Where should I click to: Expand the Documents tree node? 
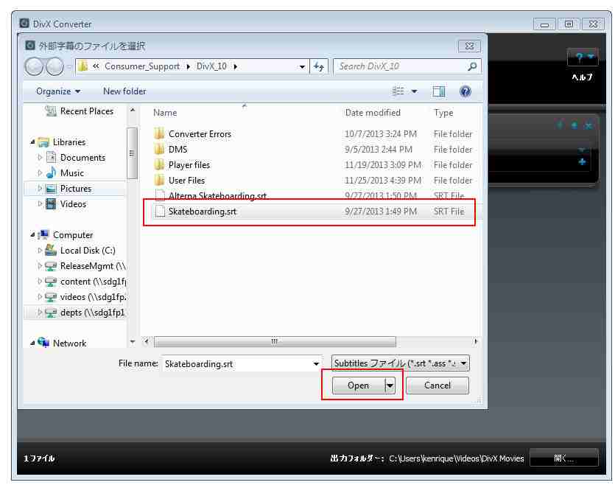tap(40, 158)
